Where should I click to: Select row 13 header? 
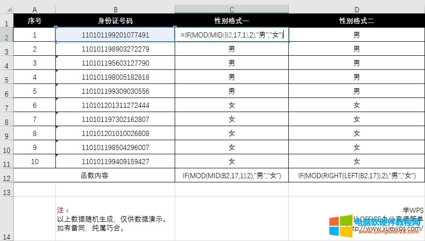pyautogui.click(x=7, y=189)
